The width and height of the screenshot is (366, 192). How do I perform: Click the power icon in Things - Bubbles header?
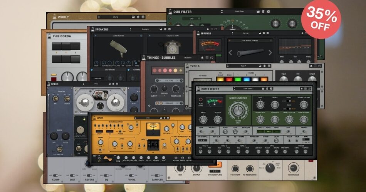212,58
